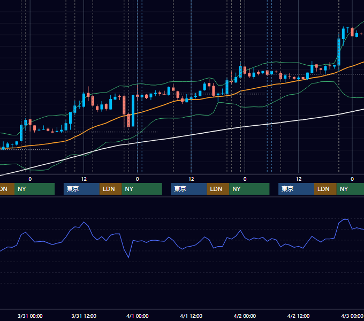Select the 東京 session block on 4/2
The width and height of the screenshot is (364, 321).
point(296,189)
